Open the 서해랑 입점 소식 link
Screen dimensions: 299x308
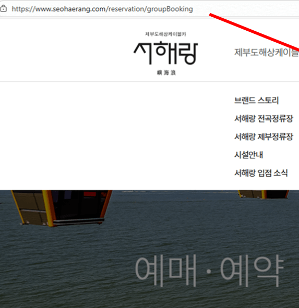click(x=261, y=173)
